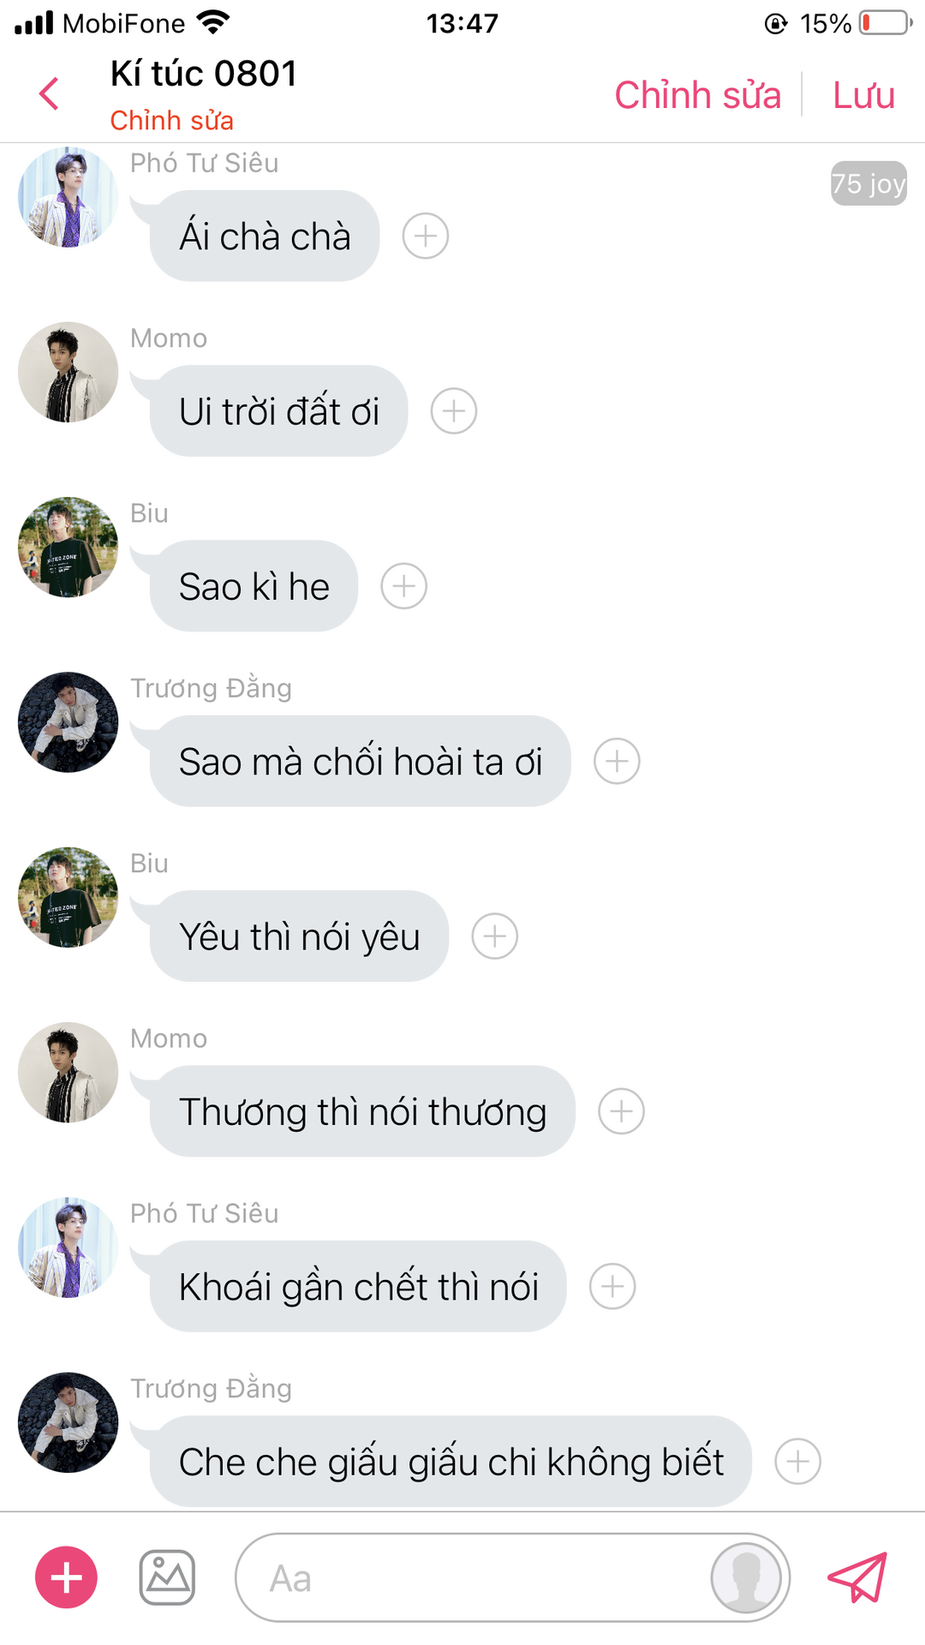Image resolution: width=925 pixels, height=1645 pixels.
Task: Tap the paper plane send icon
Action: [x=857, y=1577]
